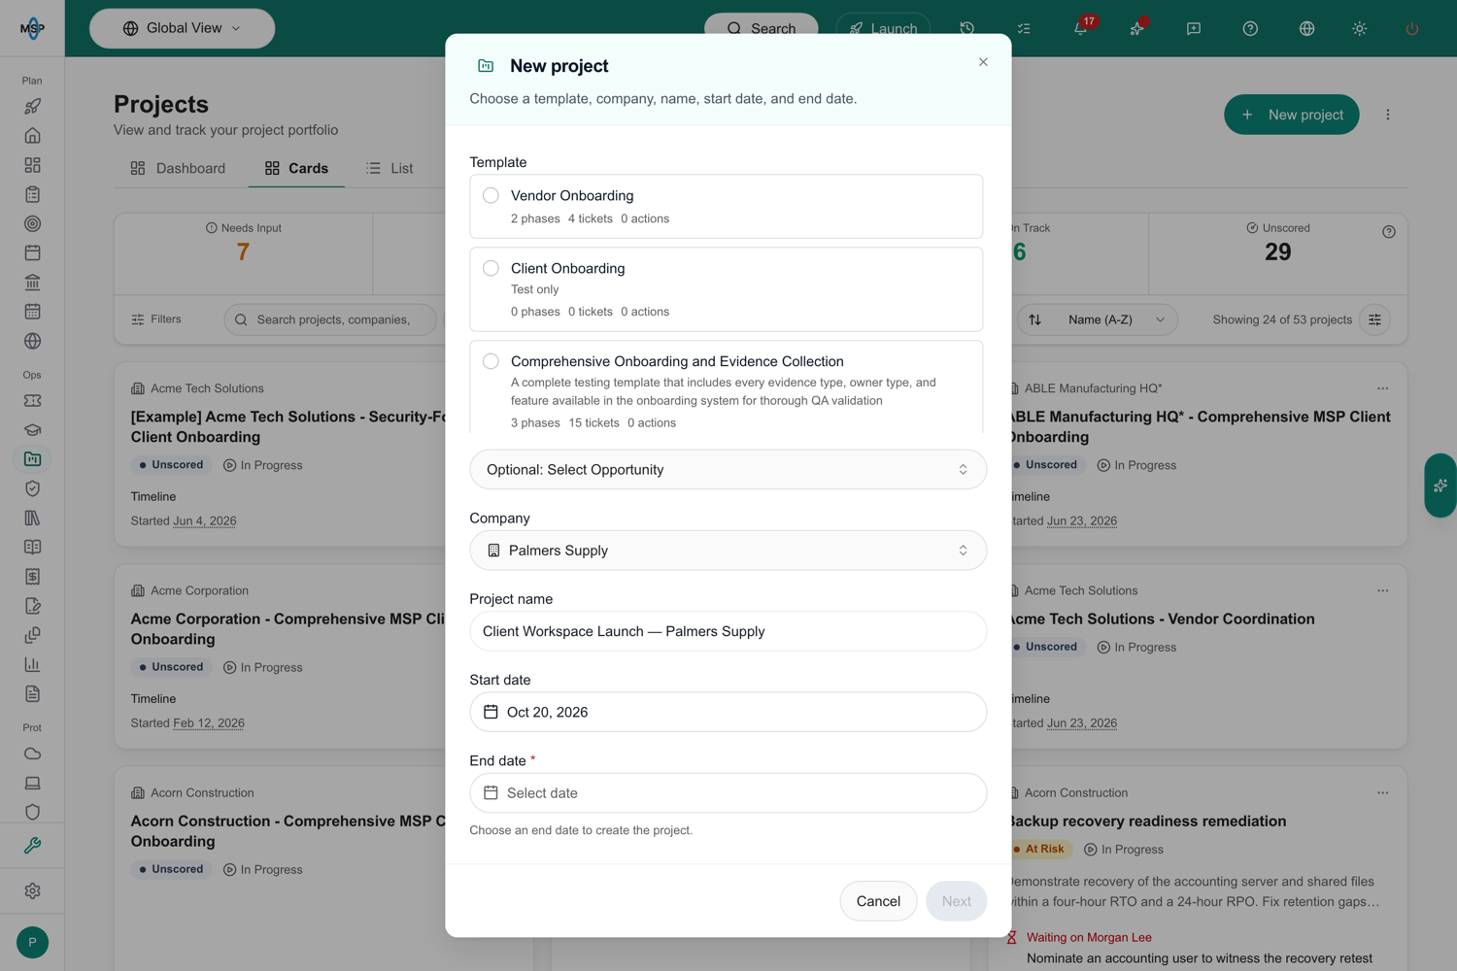Image resolution: width=1457 pixels, height=971 pixels.
Task: Click the red power logout icon
Action: point(1412,28)
